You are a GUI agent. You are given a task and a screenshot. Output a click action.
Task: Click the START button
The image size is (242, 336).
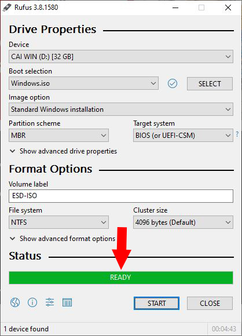click(156, 303)
